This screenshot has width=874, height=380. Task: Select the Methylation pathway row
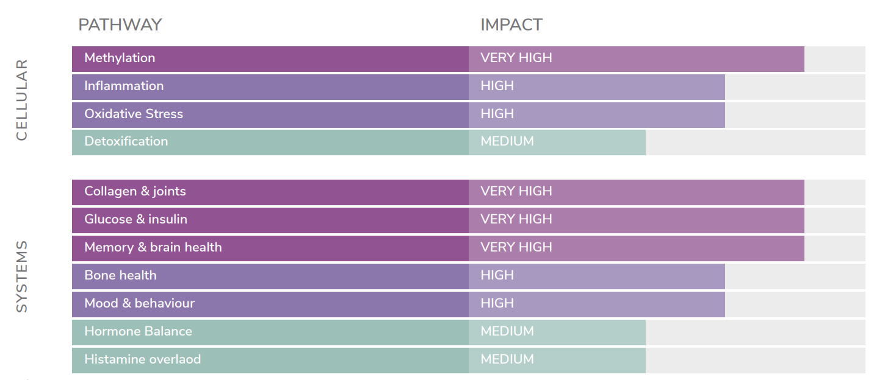[468, 59]
